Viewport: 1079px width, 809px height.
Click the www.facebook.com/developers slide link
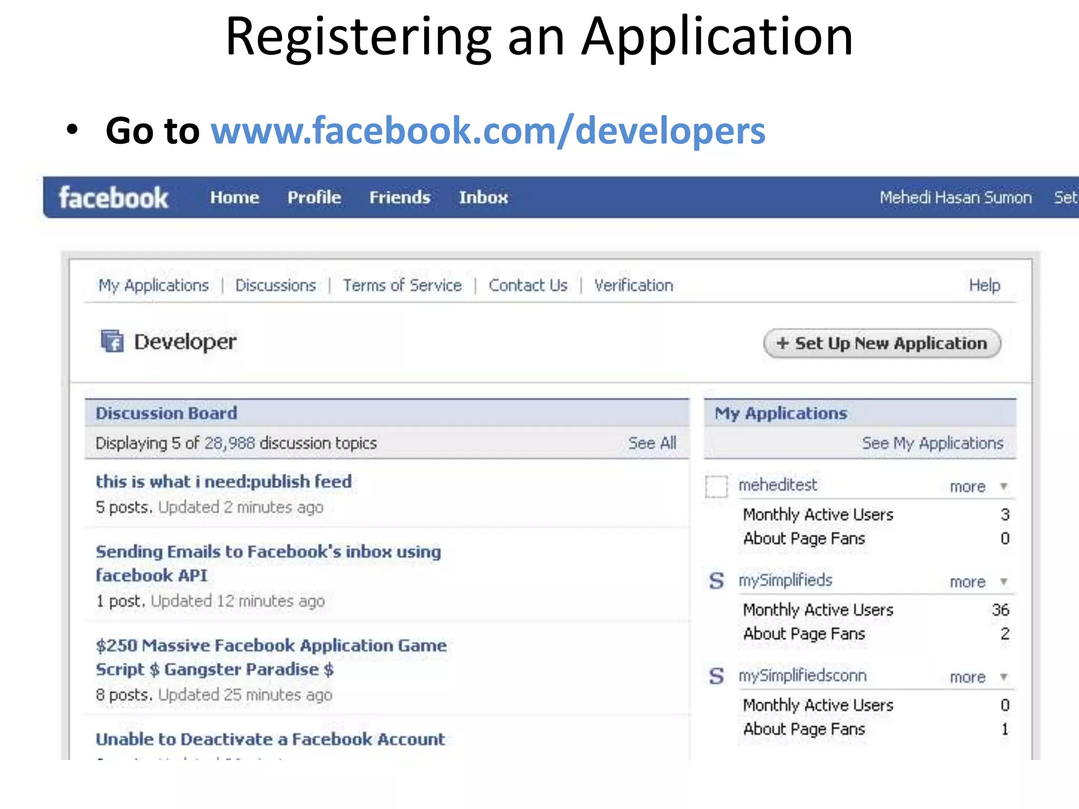[488, 131]
